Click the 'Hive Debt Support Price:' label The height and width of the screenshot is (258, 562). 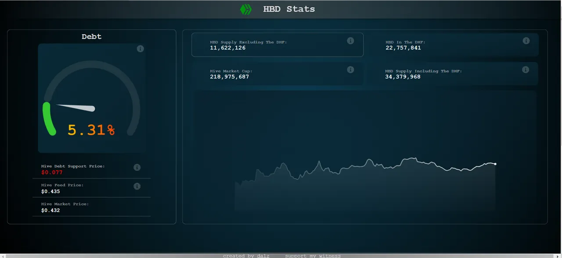pyautogui.click(x=73, y=166)
